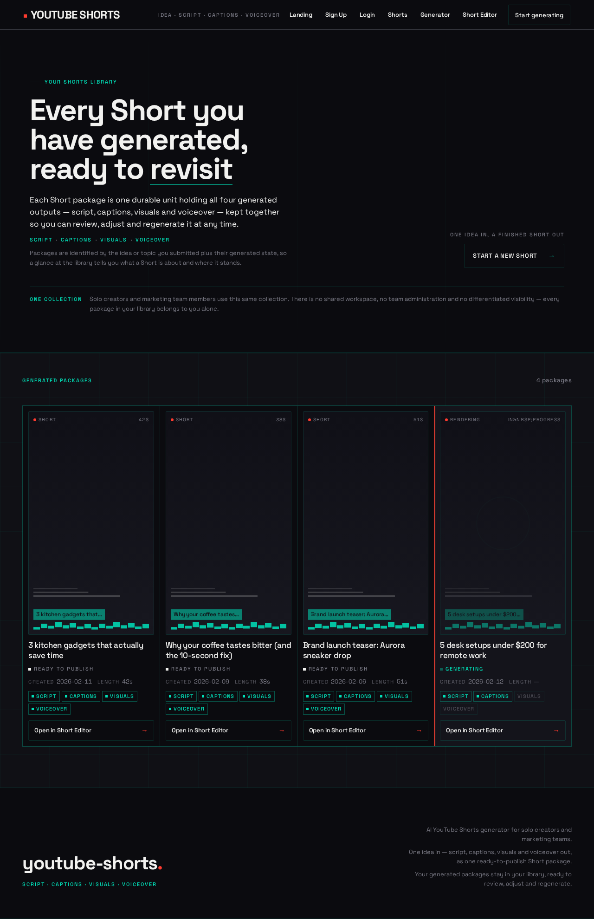Go to the Sign Up page

pyautogui.click(x=336, y=15)
